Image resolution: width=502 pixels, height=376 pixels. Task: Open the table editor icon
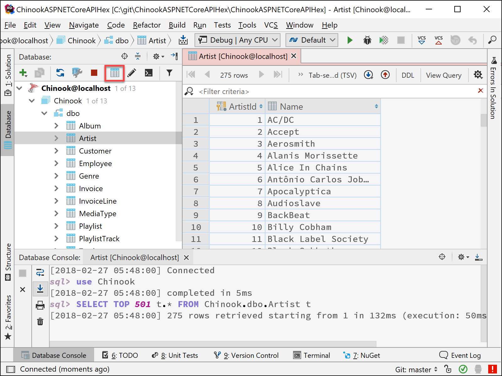point(115,73)
